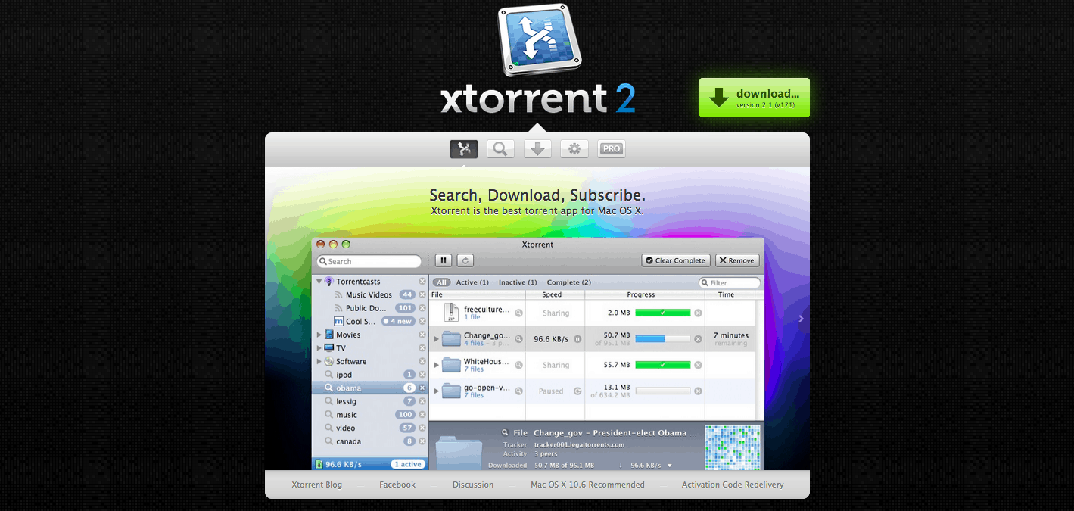Collapse the Torrentcasts group

[x=319, y=282]
